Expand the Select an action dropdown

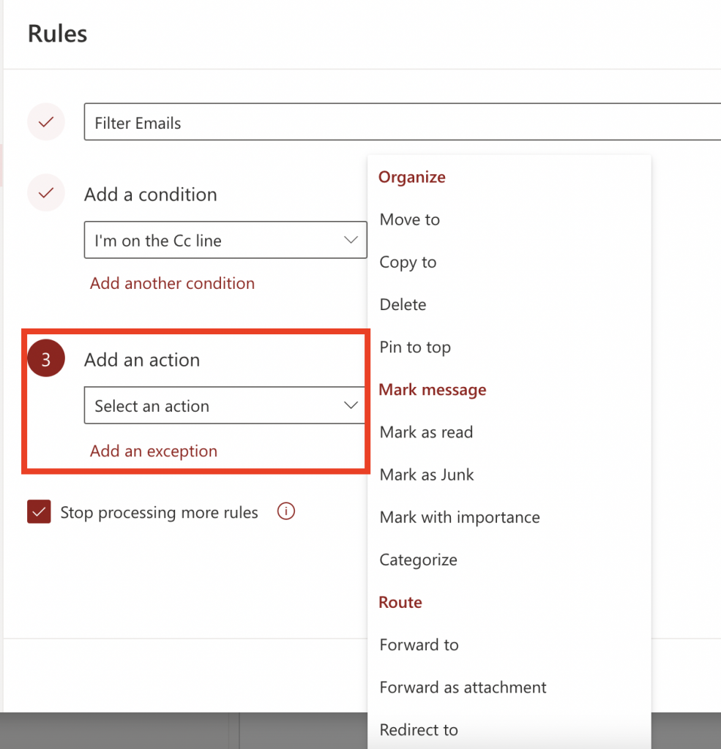pyautogui.click(x=224, y=406)
